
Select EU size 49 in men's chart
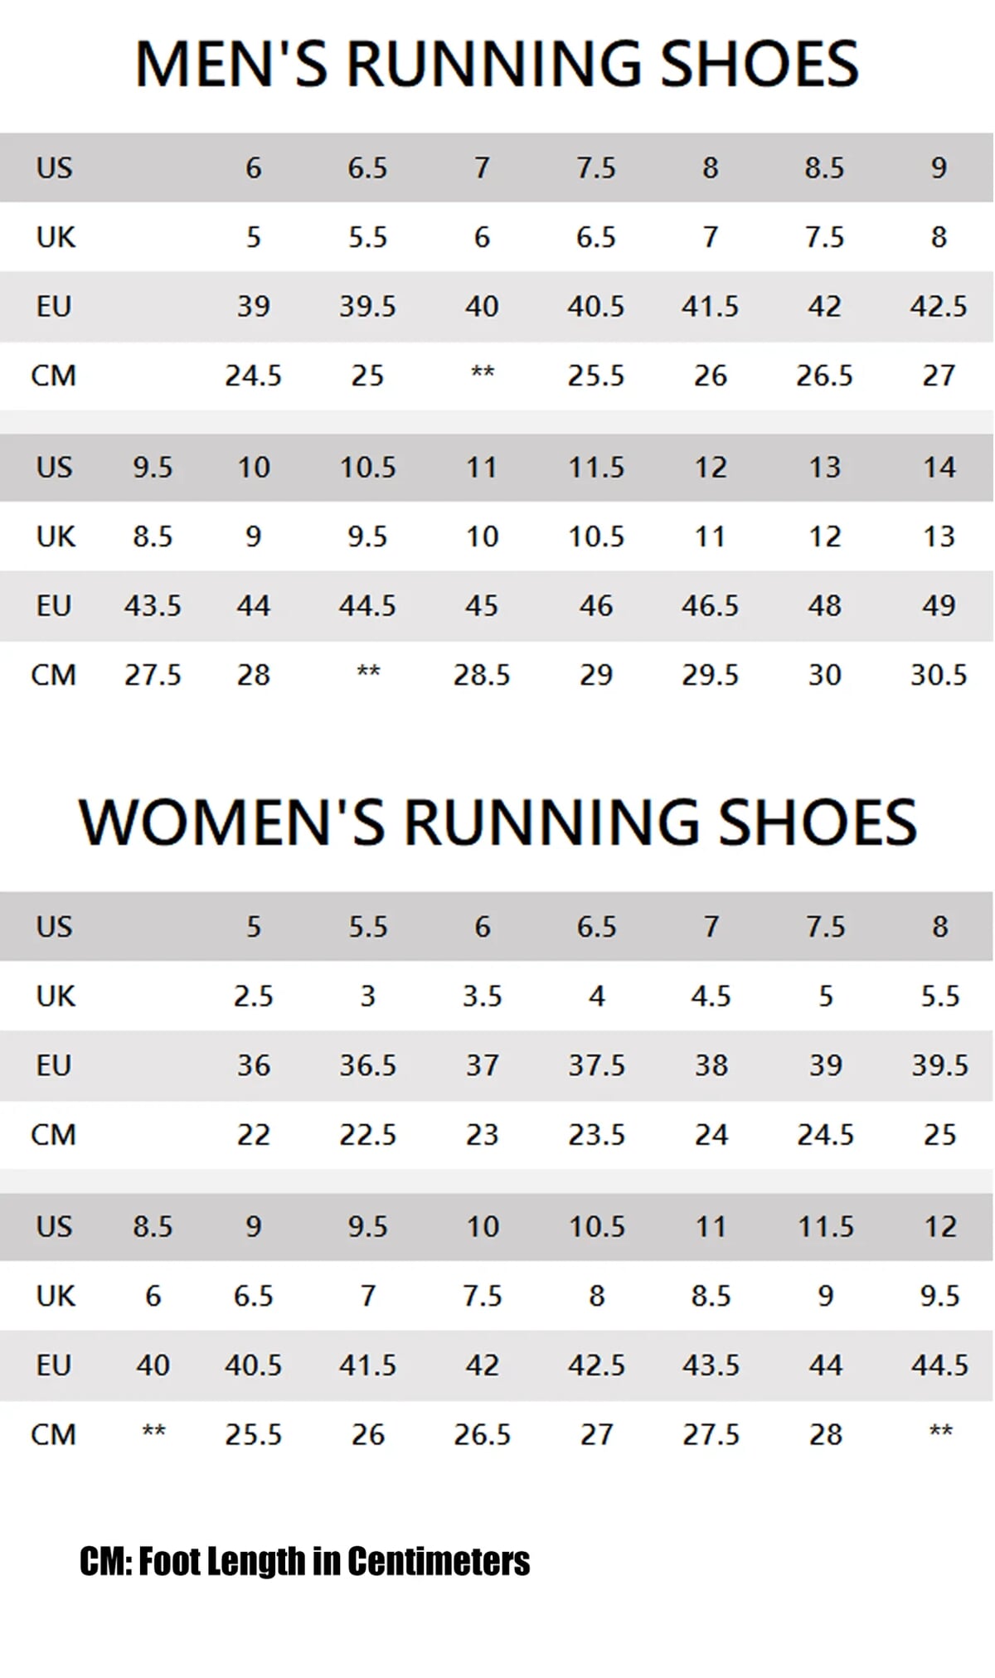[x=939, y=606]
